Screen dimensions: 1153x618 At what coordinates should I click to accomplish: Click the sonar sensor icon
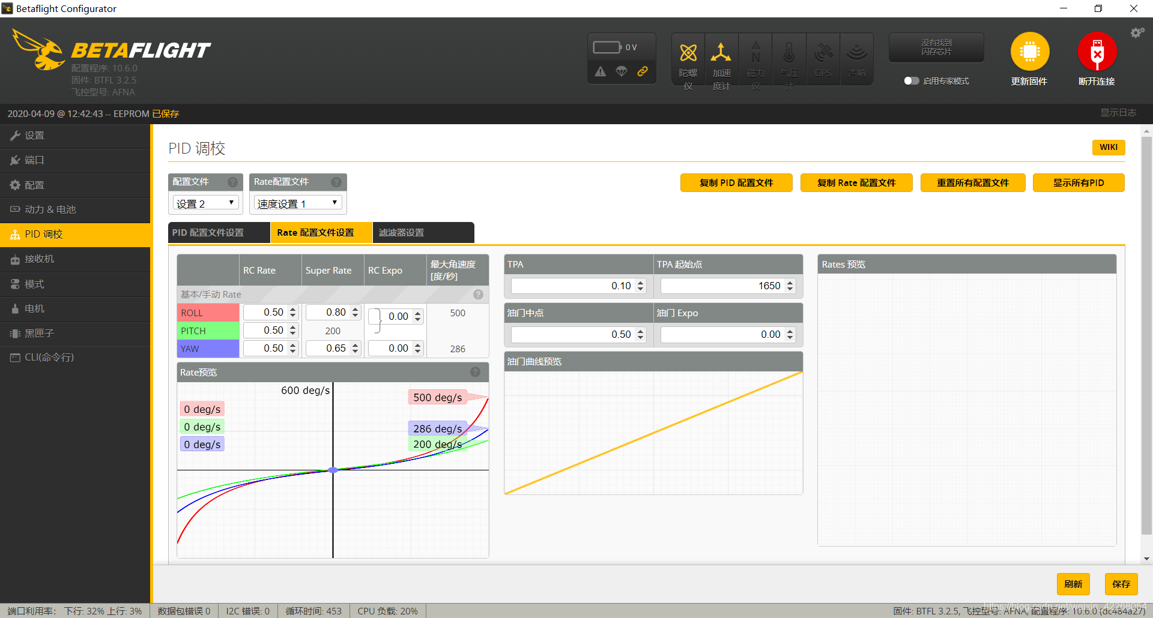(857, 53)
